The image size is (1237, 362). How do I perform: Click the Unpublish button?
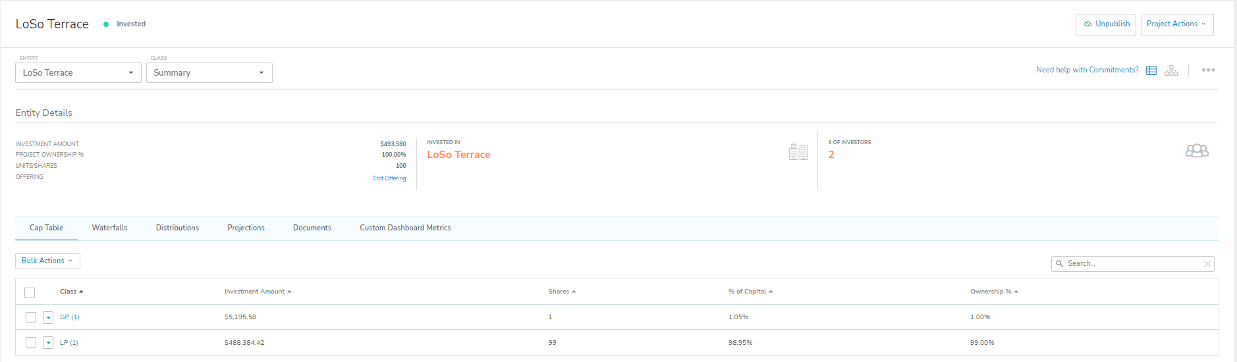(1105, 24)
